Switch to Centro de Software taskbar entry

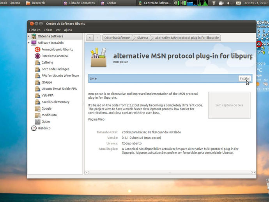pyautogui.click(x=155, y=3)
